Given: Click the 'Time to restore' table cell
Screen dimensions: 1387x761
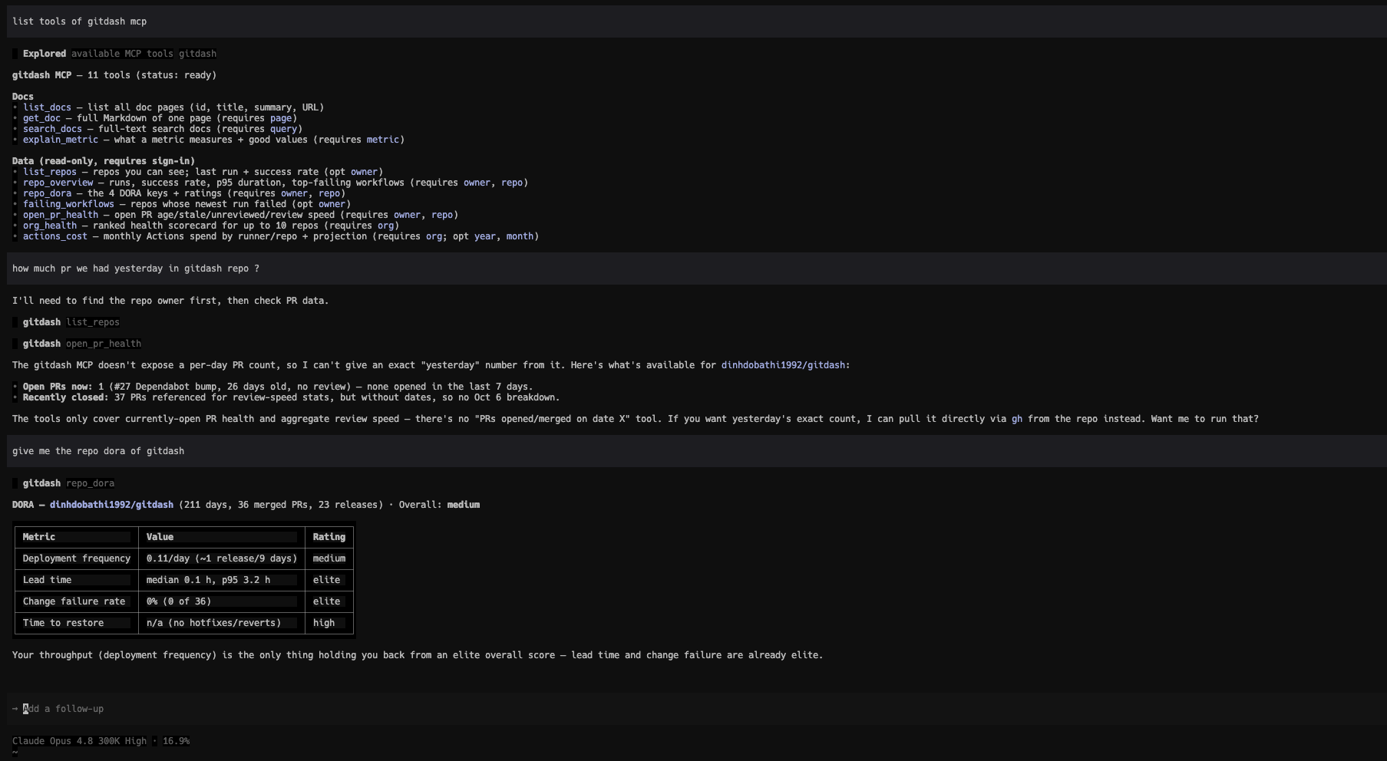Looking at the screenshot, I should [x=77, y=623].
